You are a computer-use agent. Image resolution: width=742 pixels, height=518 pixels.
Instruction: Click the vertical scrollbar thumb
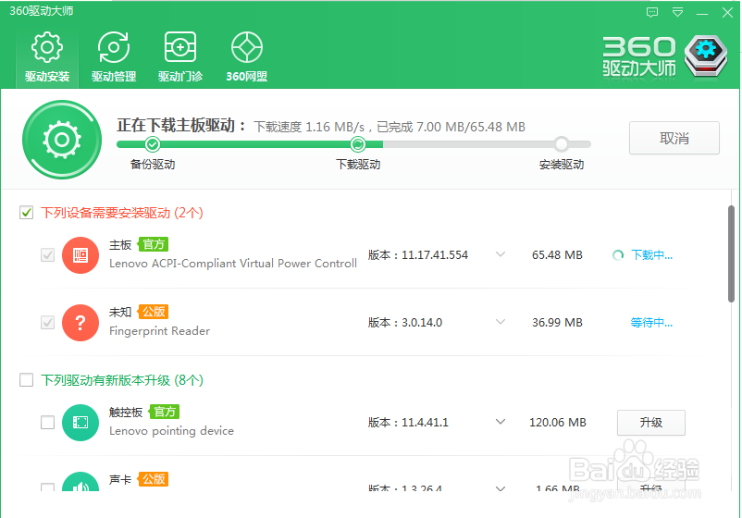[x=731, y=253]
